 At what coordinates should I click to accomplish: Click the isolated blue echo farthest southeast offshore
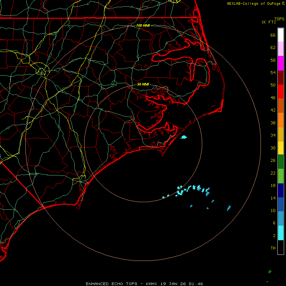click(x=229, y=208)
